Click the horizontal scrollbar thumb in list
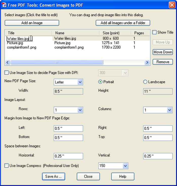 57,62
